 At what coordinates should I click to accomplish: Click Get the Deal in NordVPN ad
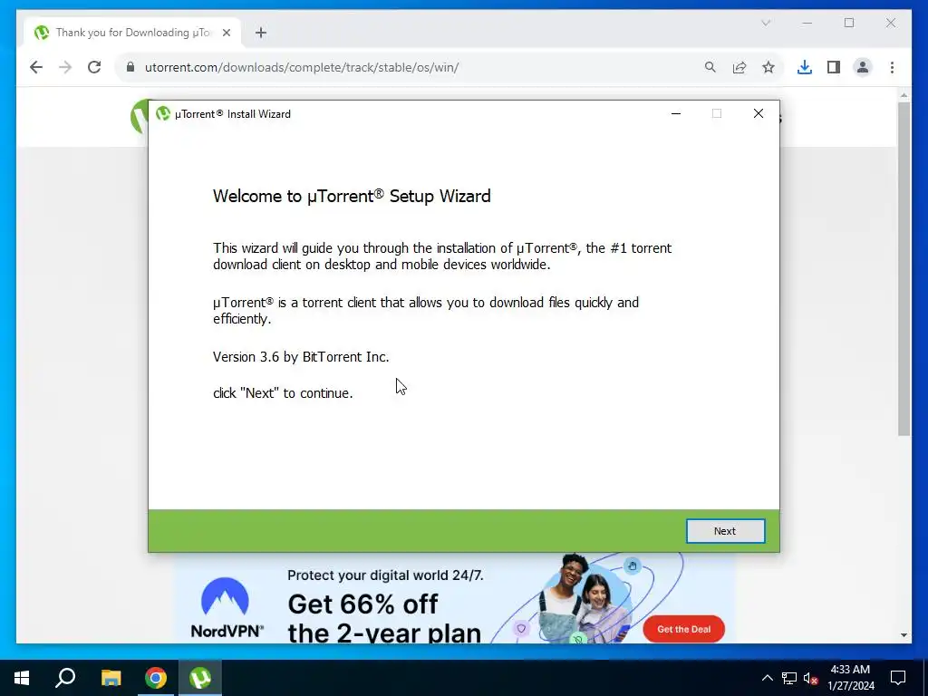tap(683, 629)
